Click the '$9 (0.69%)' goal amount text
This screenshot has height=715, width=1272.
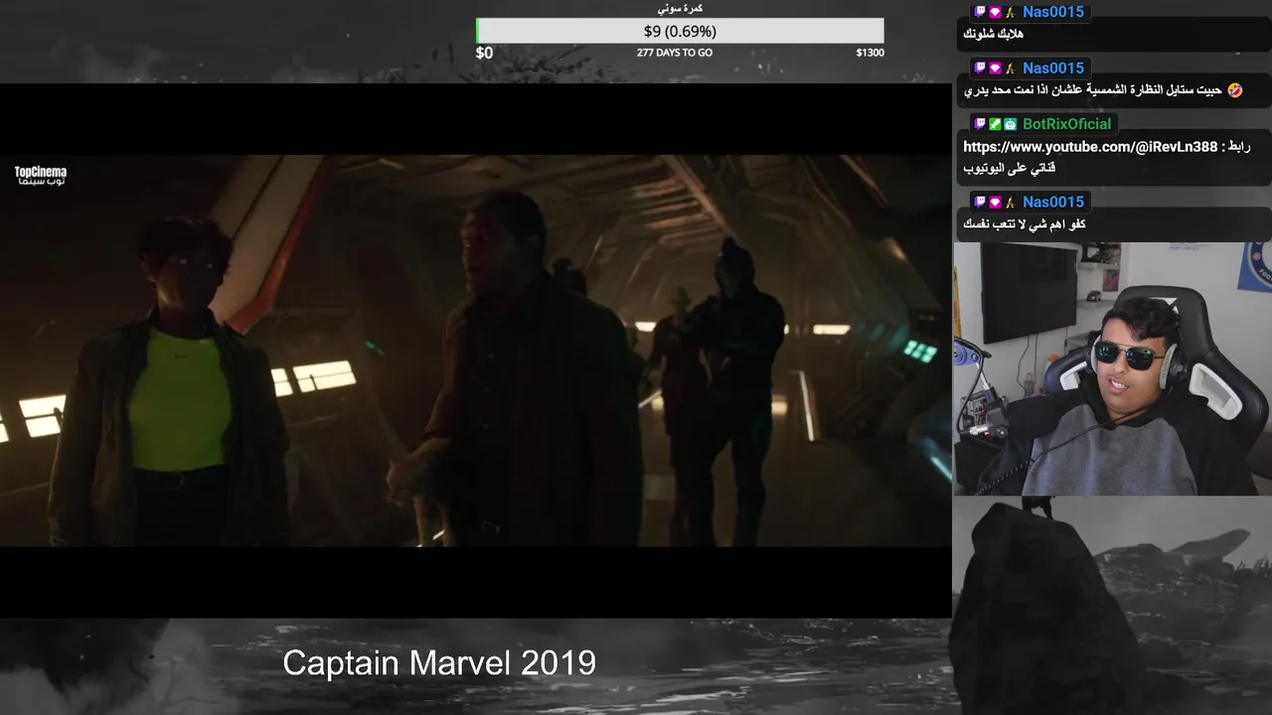[x=680, y=31]
